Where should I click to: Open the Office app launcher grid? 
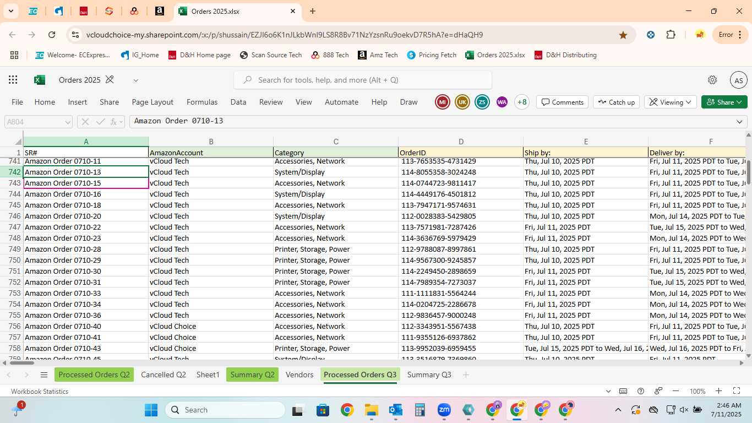13,80
